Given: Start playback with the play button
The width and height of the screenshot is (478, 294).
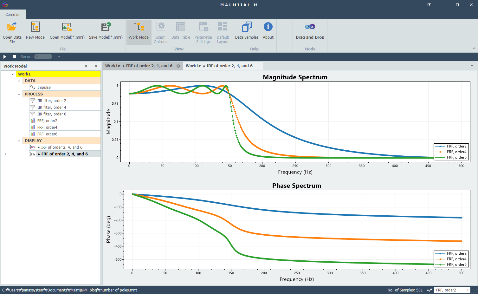Looking at the screenshot, I should coord(5,56).
